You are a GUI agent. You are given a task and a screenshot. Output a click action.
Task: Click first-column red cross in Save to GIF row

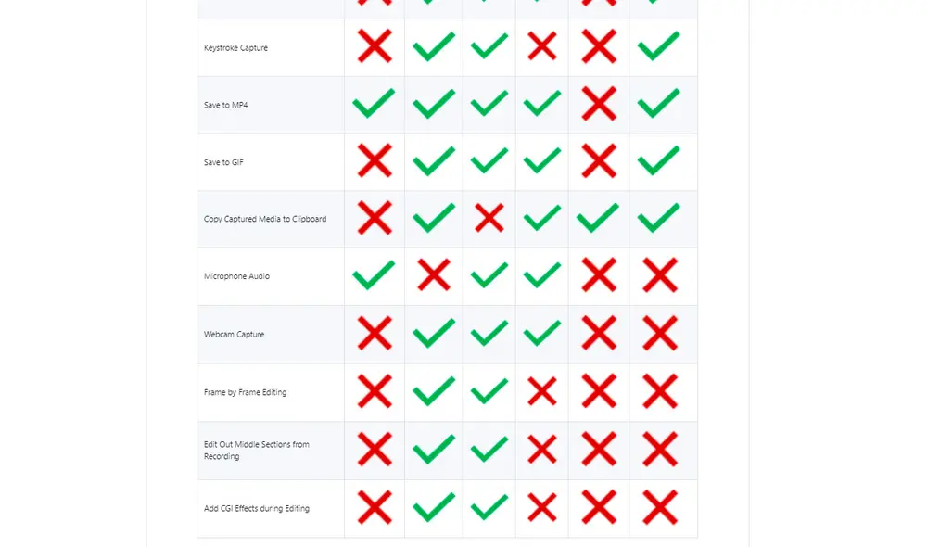[375, 161]
